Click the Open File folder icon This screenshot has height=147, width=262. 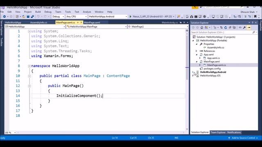click(x=24, y=16)
